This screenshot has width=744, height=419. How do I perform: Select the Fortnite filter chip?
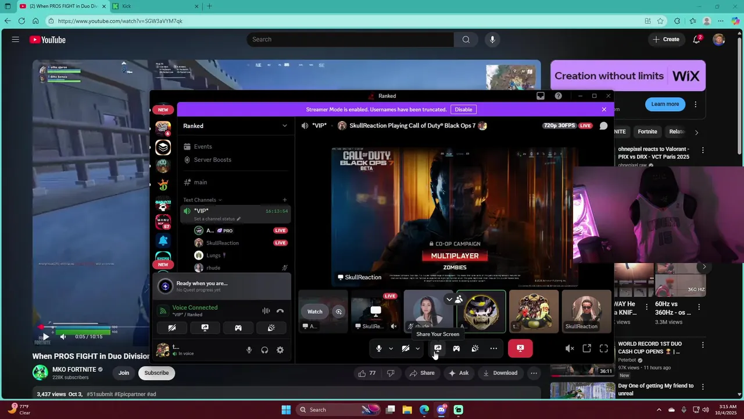648,132
